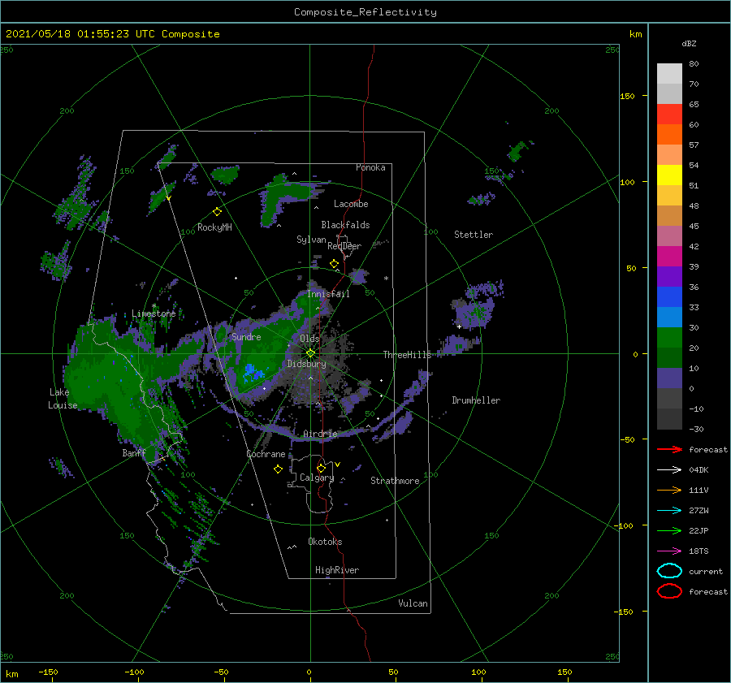Click the yellow diamond marker near RedDeer
The width and height of the screenshot is (731, 683).
click(334, 264)
